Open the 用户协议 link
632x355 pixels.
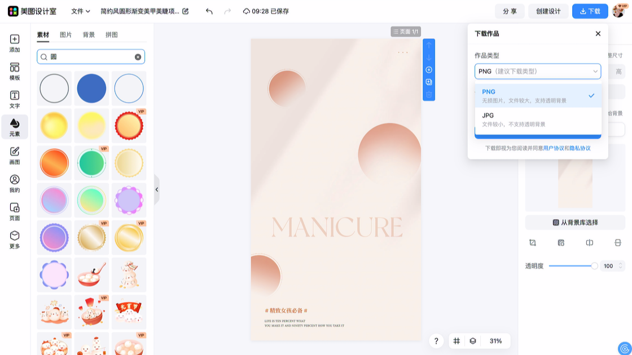point(553,148)
